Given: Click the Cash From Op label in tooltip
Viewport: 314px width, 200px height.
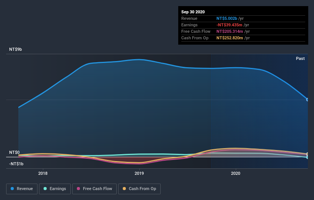Looking at the screenshot, I should (x=195, y=38).
